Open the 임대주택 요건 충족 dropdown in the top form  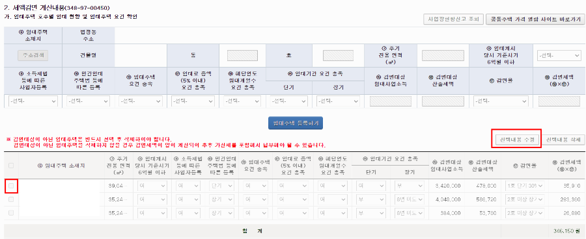click(x=141, y=101)
